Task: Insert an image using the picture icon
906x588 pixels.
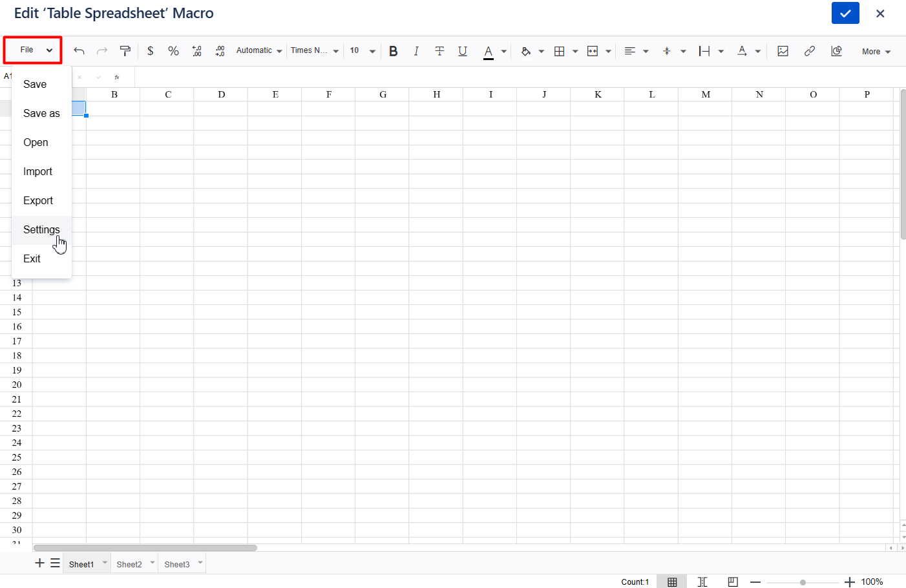Action: tap(783, 51)
